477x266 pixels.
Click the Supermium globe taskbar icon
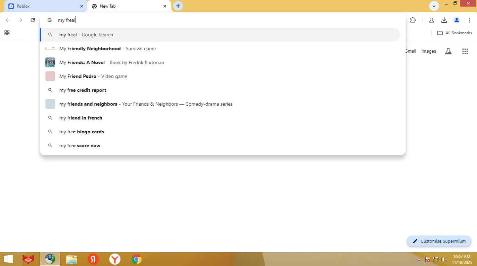pyautogui.click(x=50, y=259)
